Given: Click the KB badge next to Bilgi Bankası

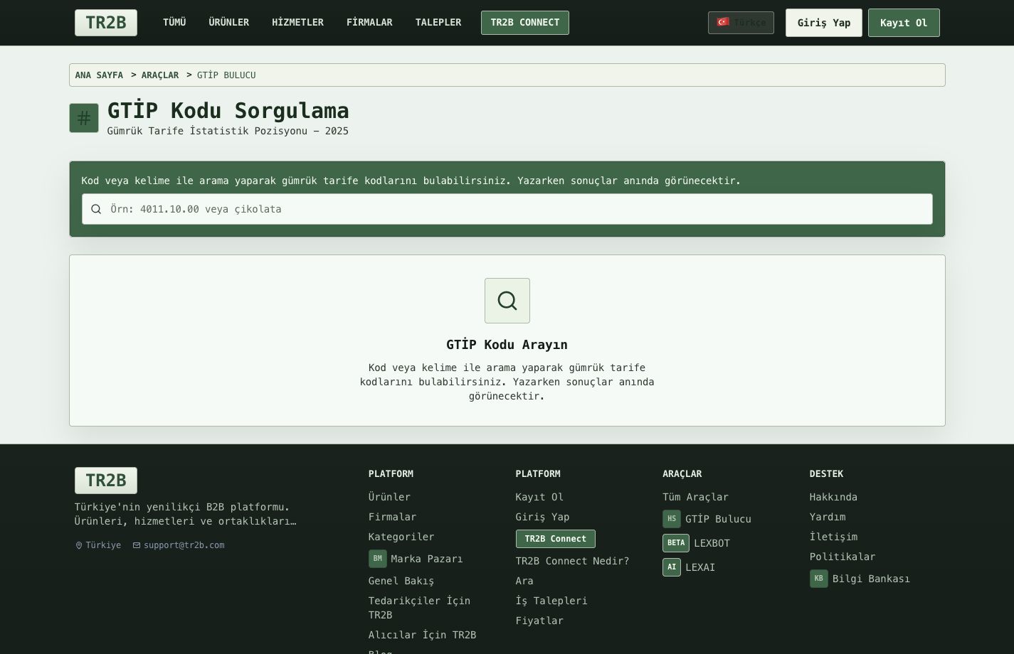Looking at the screenshot, I should pyautogui.click(x=819, y=579).
